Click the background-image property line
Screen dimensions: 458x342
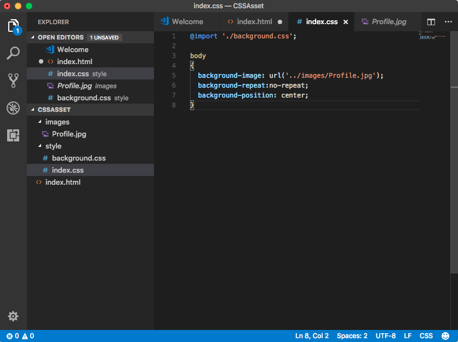290,76
